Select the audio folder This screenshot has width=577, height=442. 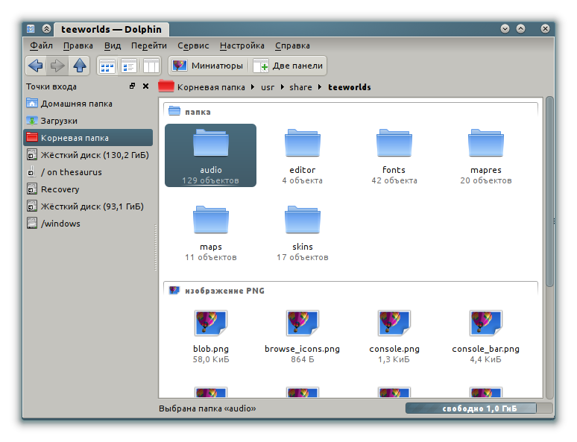pyautogui.click(x=210, y=155)
